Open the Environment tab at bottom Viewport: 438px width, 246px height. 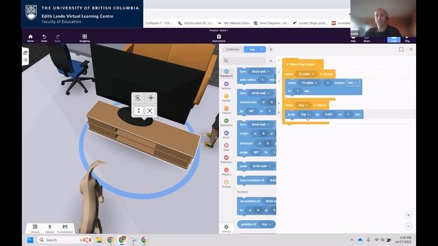(x=65, y=228)
